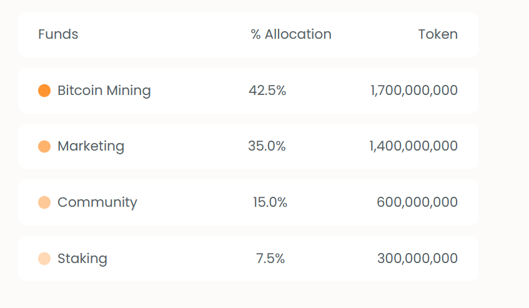Image resolution: width=529 pixels, height=308 pixels.
Task: Click the 15.0% allocation value
Action: tap(270, 202)
